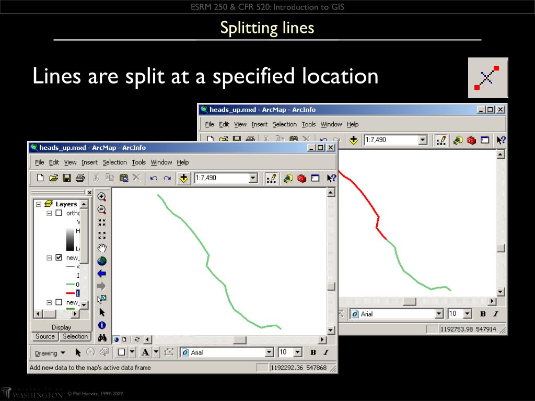Open map scale dropdown in back window

point(423,140)
